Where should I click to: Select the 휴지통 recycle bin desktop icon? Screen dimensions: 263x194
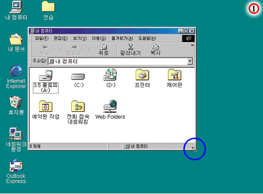(x=16, y=105)
